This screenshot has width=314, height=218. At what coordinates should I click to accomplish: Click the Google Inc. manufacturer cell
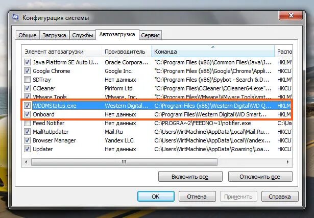tap(118, 71)
